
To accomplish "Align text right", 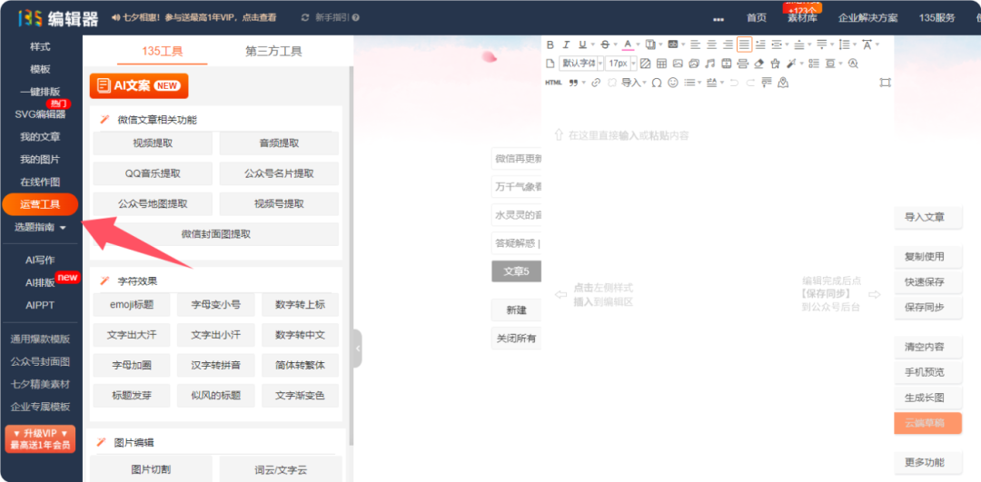I will (728, 44).
